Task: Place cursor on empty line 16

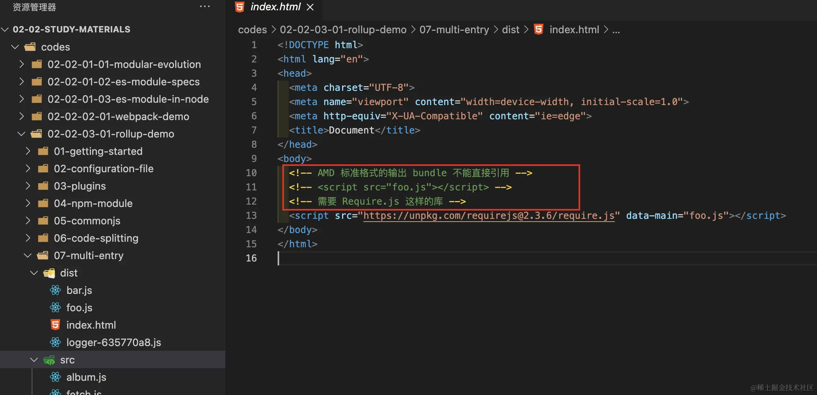Action: (547, 258)
